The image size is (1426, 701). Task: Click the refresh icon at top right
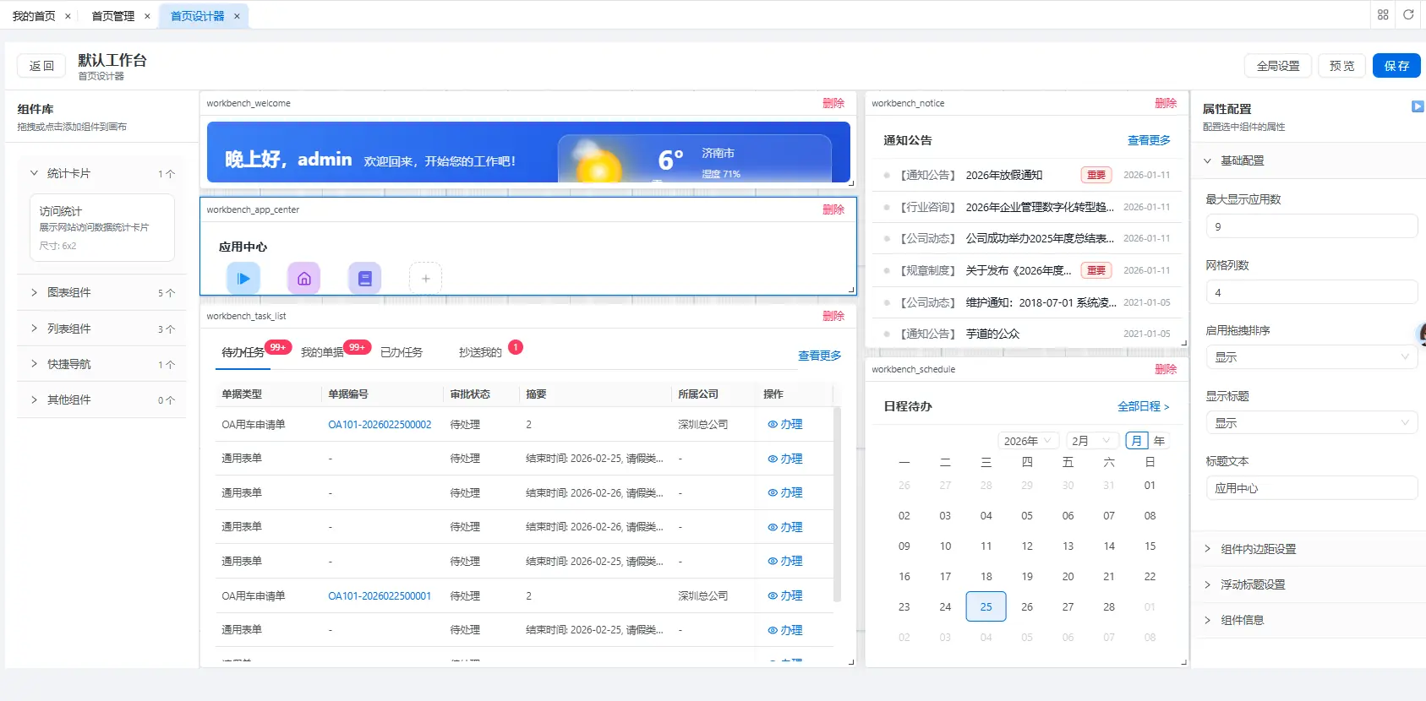(x=1408, y=14)
